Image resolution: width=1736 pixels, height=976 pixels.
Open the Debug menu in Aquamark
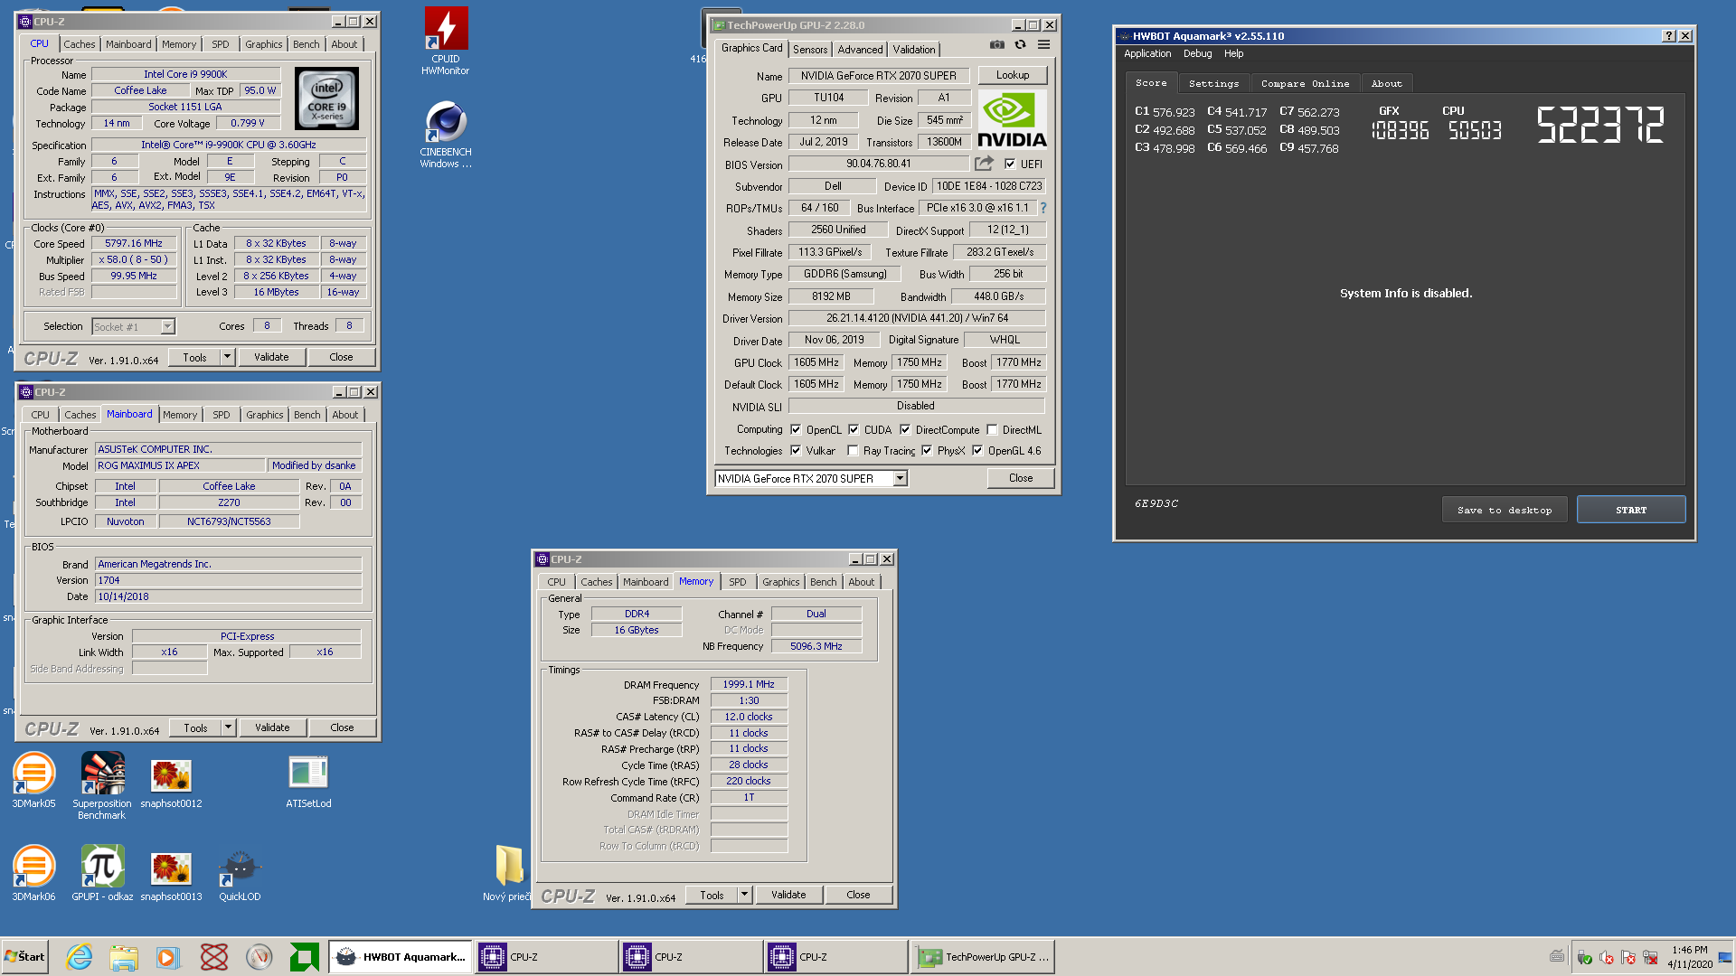point(1197,53)
